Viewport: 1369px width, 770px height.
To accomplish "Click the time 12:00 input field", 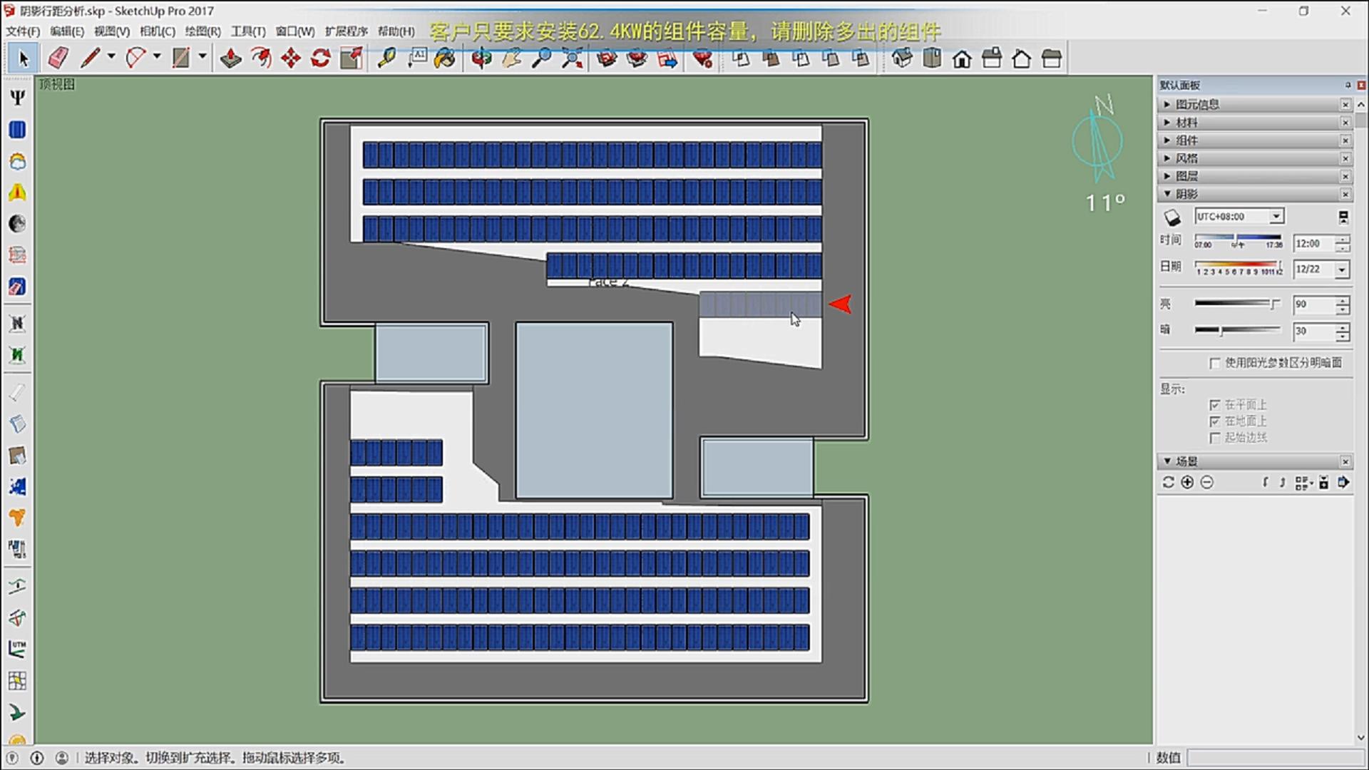I will pos(1314,244).
